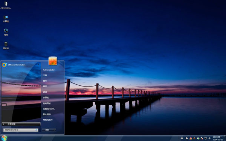Click the search magnifier icon
Screen dimensions: 226x141
click(x=36, y=130)
